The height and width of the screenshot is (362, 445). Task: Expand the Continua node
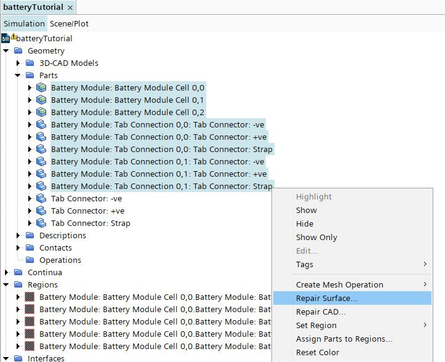[6, 272]
